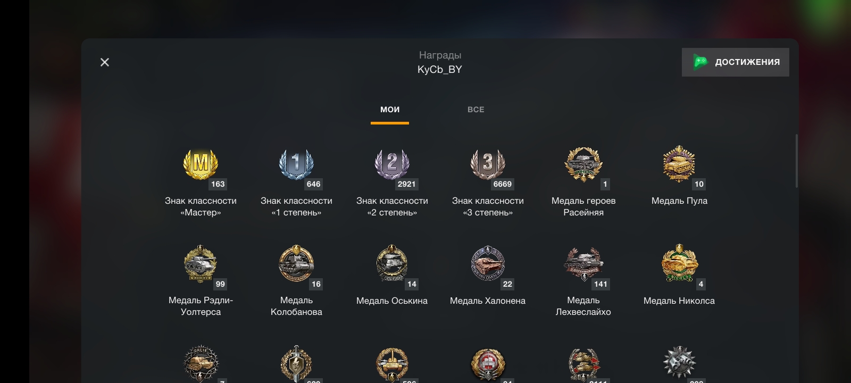Image resolution: width=851 pixels, height=383 pixels.
Task: Select the Медаль Лехвеслайхо medal icon
Action: point(583,264)
